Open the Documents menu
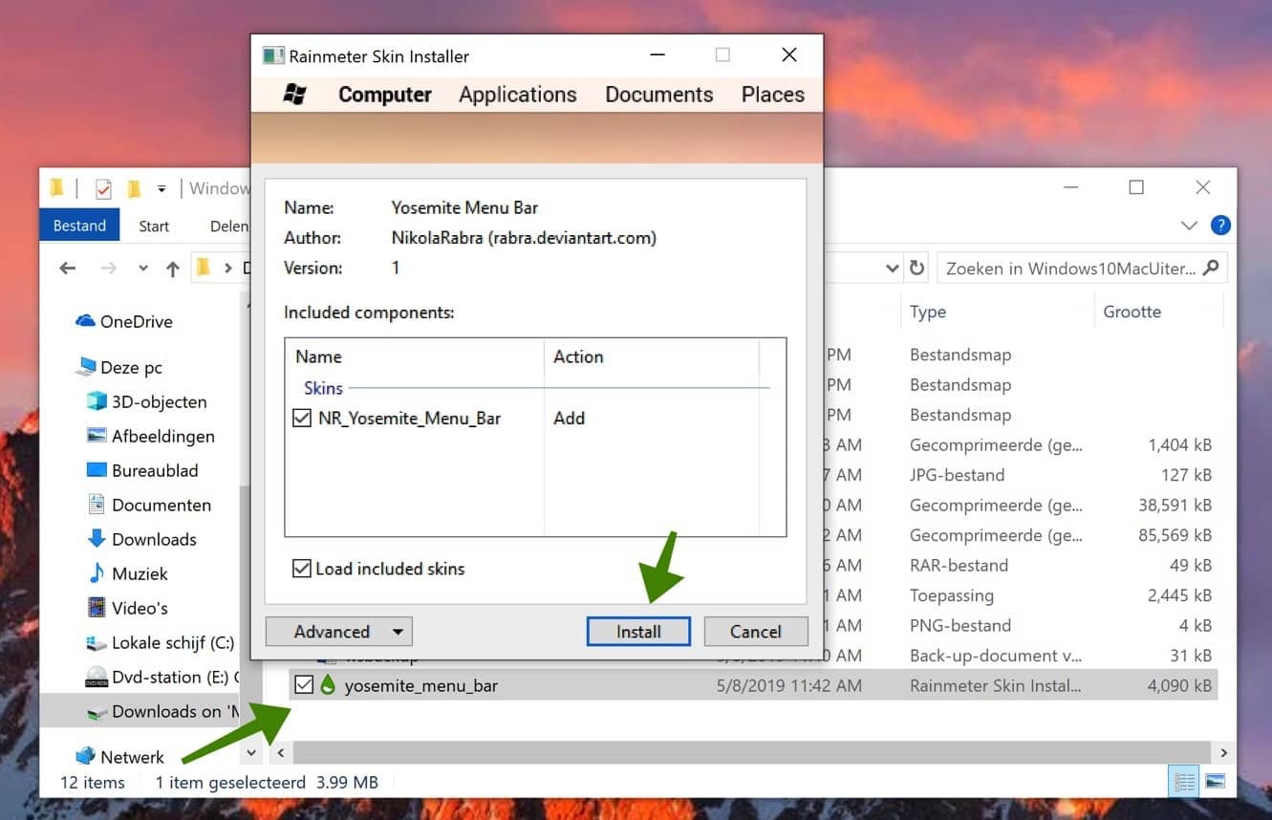Image resolution: width=1272 pixels, height=820 pixels. point(659,95)
